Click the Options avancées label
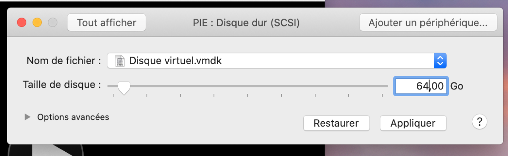 (73, 117)
